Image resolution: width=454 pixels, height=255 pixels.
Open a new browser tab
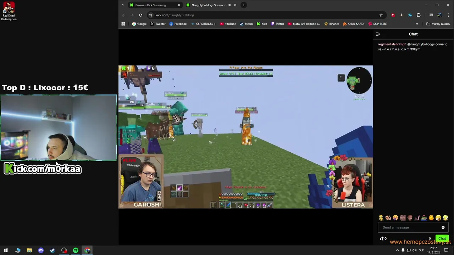(x=244, y=5)
